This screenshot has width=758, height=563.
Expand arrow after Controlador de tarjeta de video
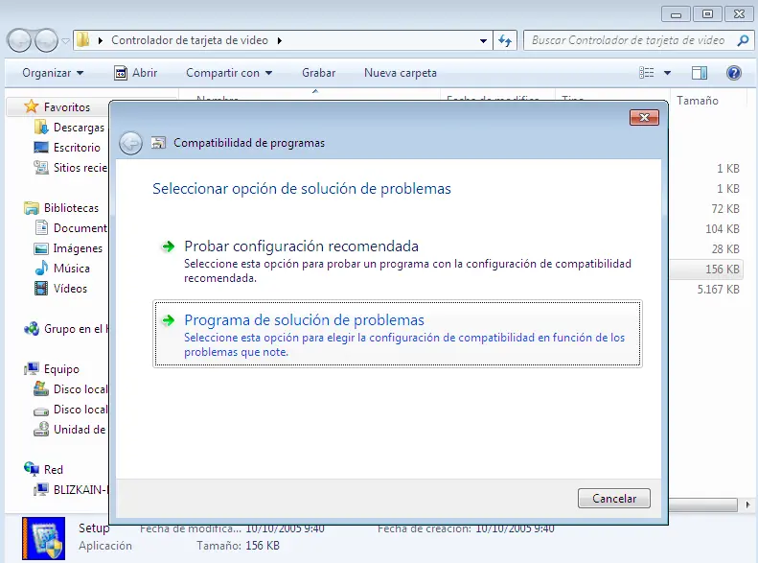tap(280, 40)
